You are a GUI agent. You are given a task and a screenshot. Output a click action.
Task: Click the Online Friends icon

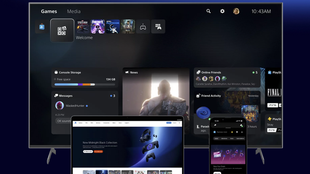[198, 73]
